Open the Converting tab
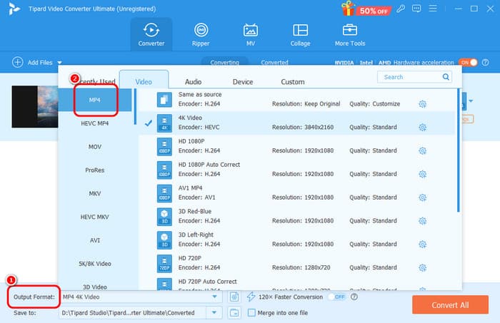Viewport: 500px width, 323px height. [224, 62]
